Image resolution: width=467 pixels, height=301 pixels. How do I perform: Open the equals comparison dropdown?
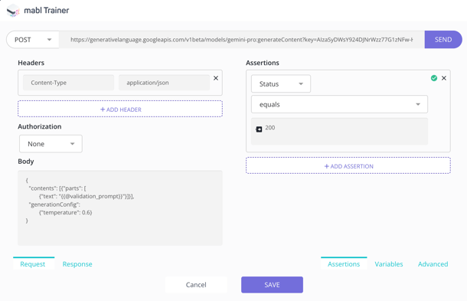[339, 104]
